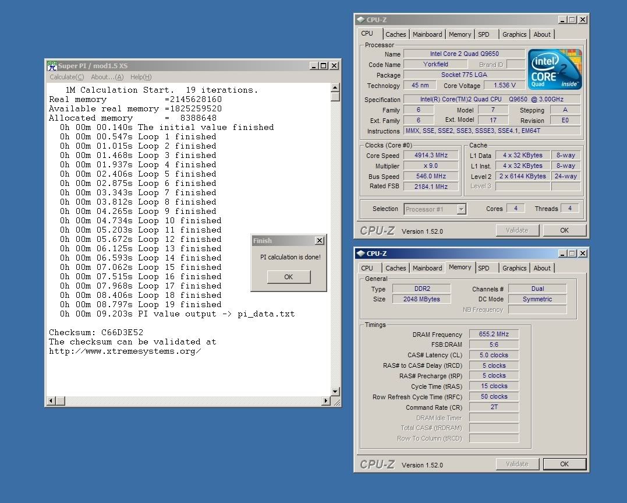The image size is (627, 503).
Task: Switch to Mainboard tab in top CPU-Z
Action: point(427,34)
